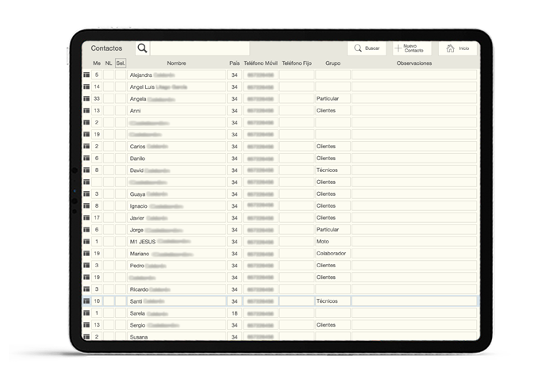
Task: Click the search text field beside Contactos
Action: (x=200, y=48)
